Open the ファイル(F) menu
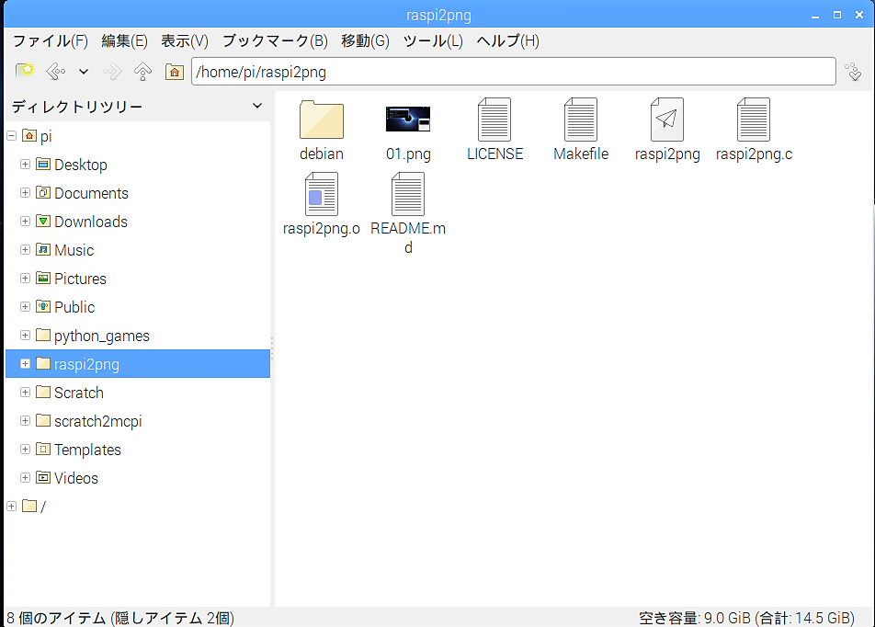 pyautogui.click(x=51, y=40)
